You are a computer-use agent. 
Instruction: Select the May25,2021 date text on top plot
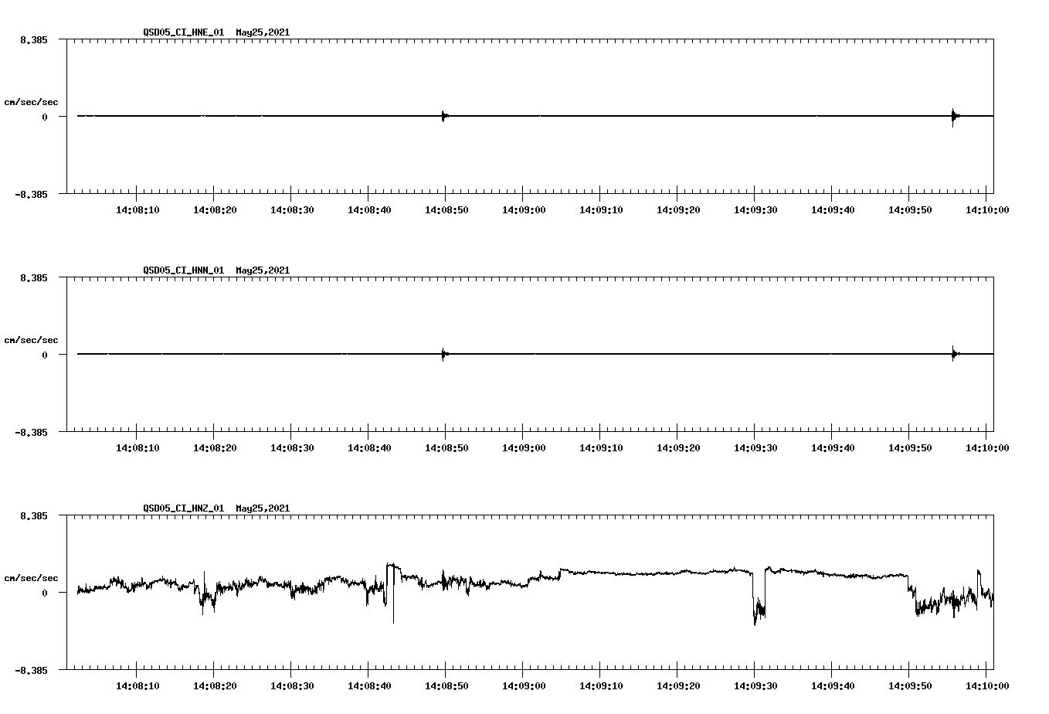pos(263,32)
